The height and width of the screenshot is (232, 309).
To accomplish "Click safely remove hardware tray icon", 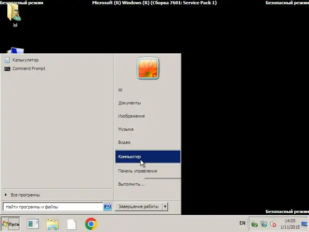I will pos(254,224).
